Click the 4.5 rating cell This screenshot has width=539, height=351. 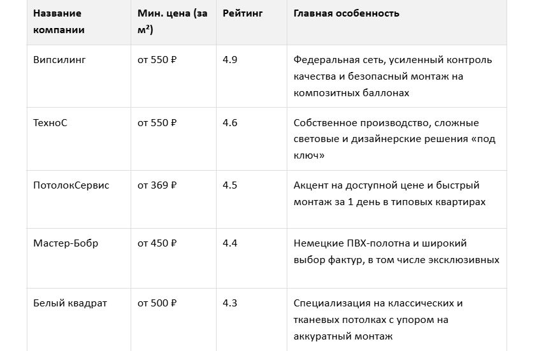click(230, 185)
